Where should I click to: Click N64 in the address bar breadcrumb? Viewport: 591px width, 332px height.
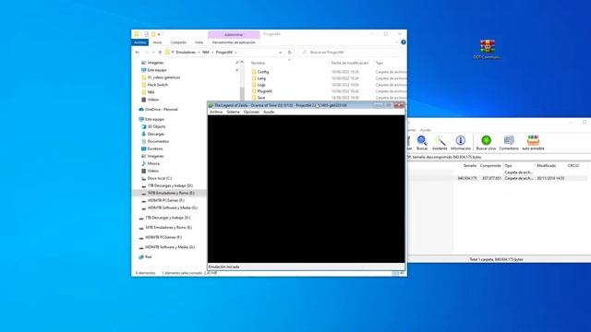[x=205, y=53]
